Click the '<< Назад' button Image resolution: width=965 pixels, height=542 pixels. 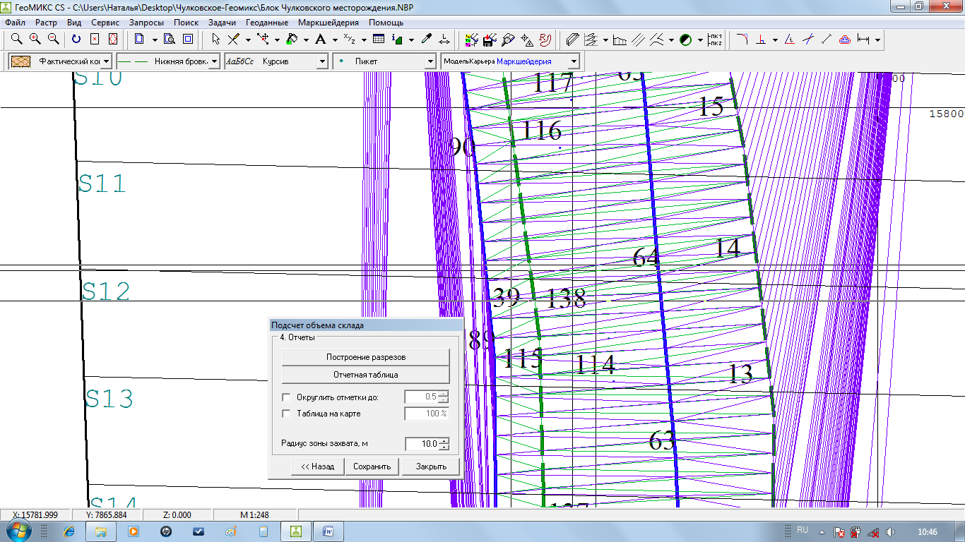point(317,466)
